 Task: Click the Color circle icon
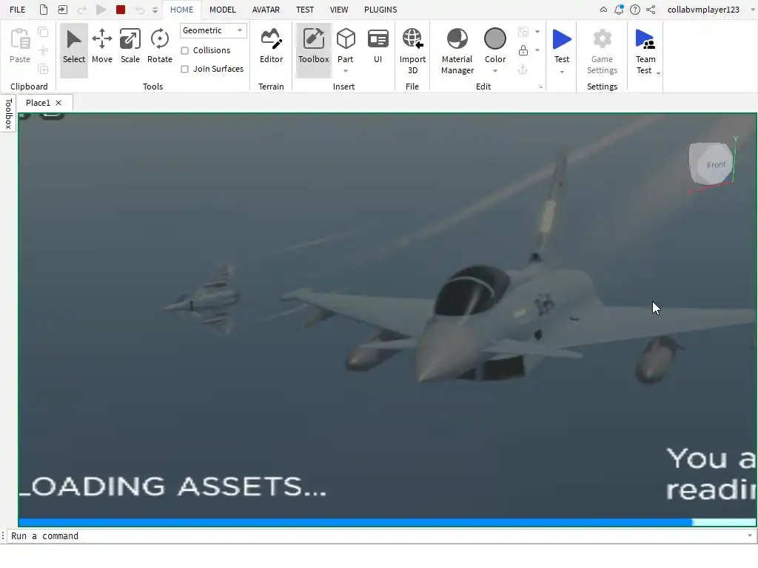click(x=495, y=38)
